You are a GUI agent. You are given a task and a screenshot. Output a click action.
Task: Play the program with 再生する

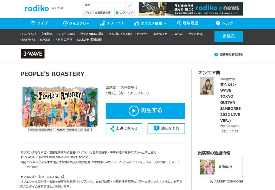point(145,111)
